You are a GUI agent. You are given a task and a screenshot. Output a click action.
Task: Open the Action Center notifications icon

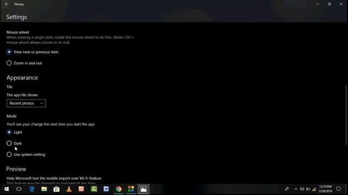pos(338,189)
